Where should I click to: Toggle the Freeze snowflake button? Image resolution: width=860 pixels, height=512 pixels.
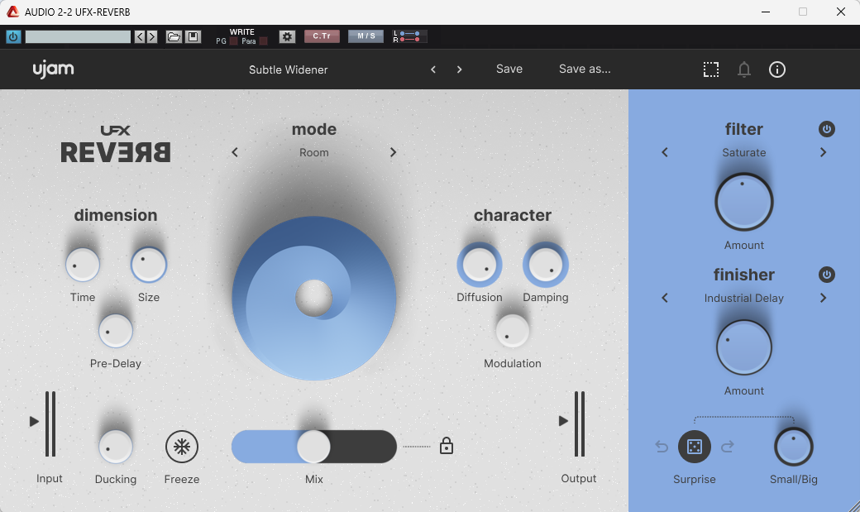(x=182, y=447)
